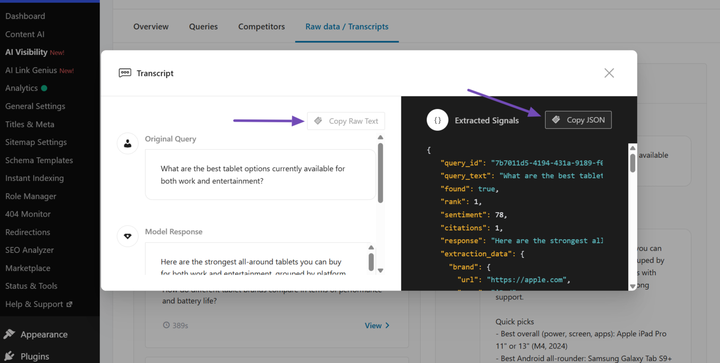Click the "extraction_data" JSON key
The image size is (720, 363).
476,253
